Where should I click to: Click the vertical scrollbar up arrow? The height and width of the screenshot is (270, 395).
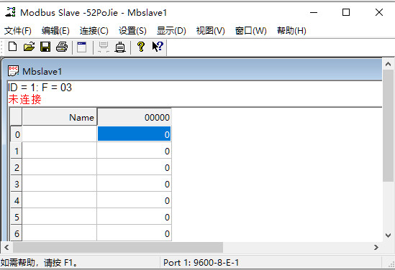pyautogui.click(x=389, y=64)
